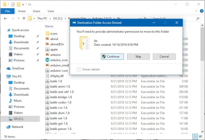205x140 pixels.
Task: Go up one folder level arrow
Action: coord(24,18)
